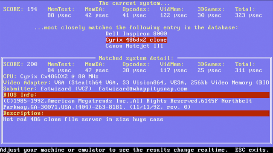Select the highlighted Cyrix 486dx2 clone entry
This screenshot has width=273, height=153.
coord(136,40)
